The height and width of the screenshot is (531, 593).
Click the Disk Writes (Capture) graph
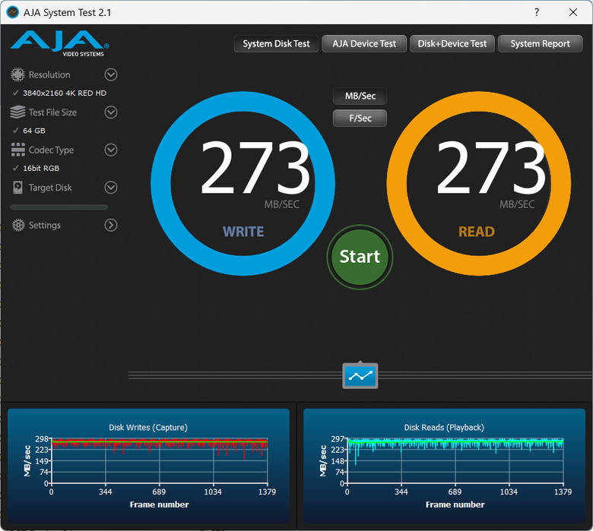(148, 466)
